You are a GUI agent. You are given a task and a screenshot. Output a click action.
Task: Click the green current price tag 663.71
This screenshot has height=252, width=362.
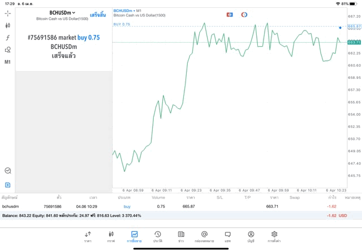click(x=354, y=42)
